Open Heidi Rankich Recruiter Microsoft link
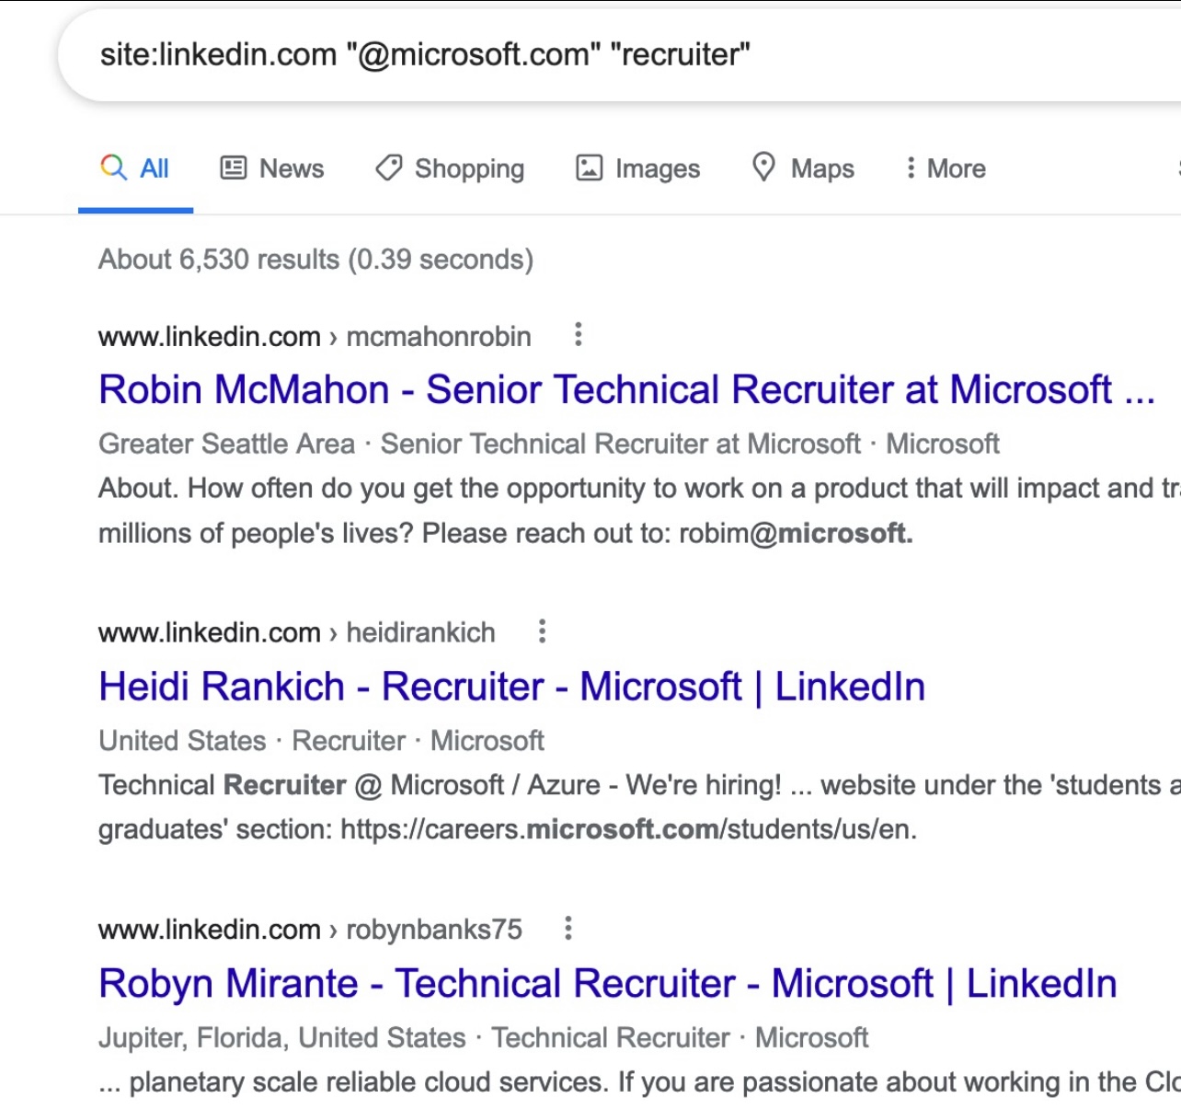This screenshot has height=1110, width=1181. click(x=512, y=687)
